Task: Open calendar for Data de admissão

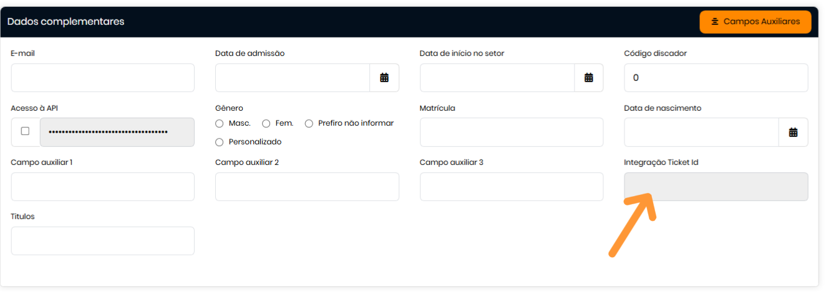Action: point(384,78)
